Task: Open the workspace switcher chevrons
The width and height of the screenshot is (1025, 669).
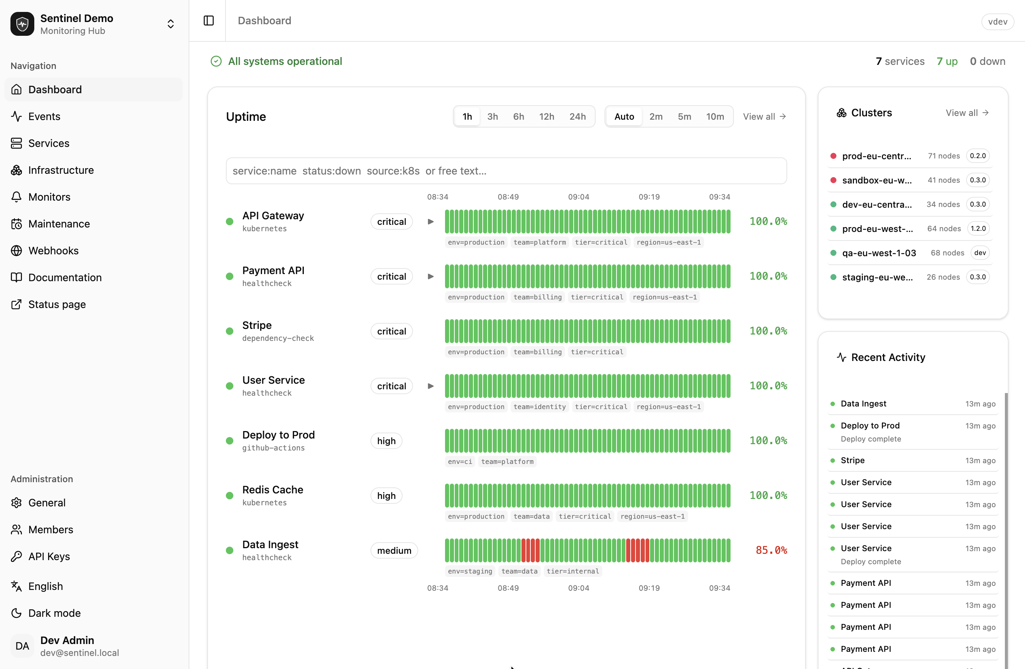Action: click(171, 24)
